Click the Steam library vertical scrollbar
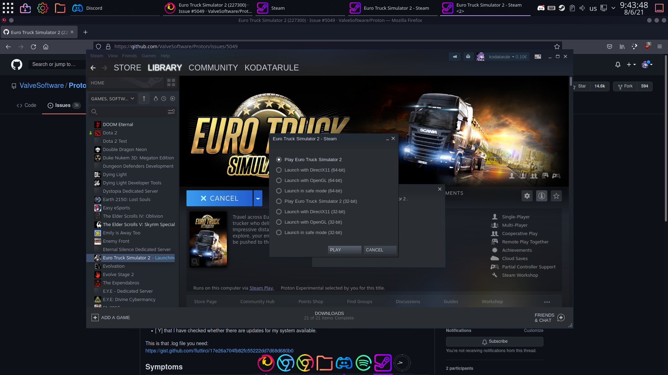 571,81
